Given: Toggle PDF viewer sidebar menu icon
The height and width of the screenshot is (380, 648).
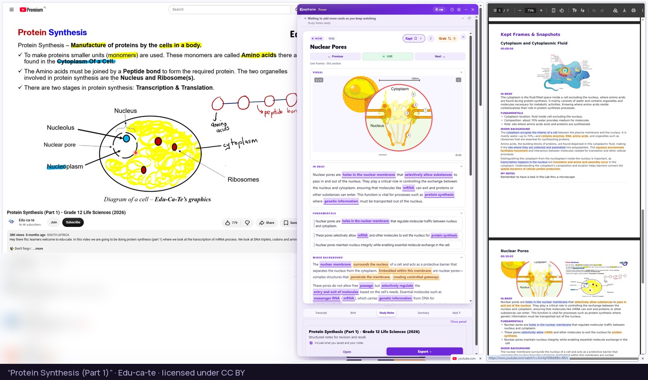Looking at the screenshot, I should 495,11.
